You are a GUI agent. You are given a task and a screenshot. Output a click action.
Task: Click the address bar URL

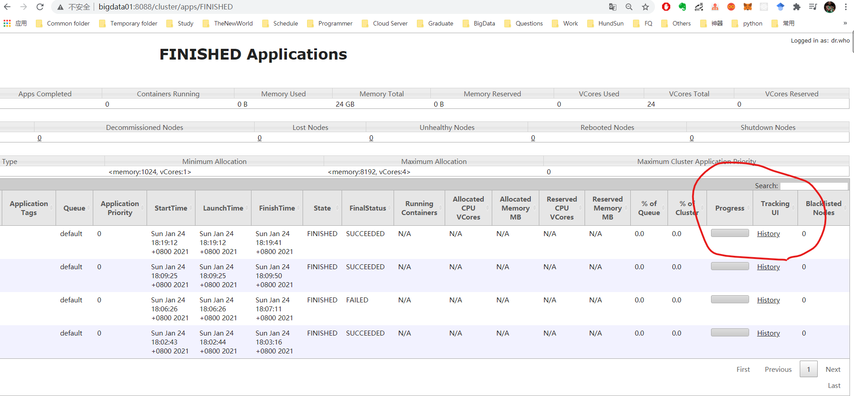pos(165,7)
